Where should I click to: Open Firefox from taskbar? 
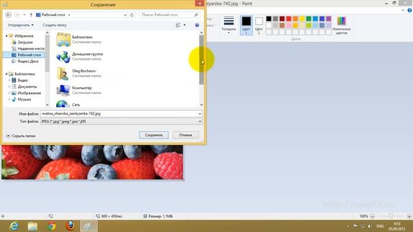70,226
